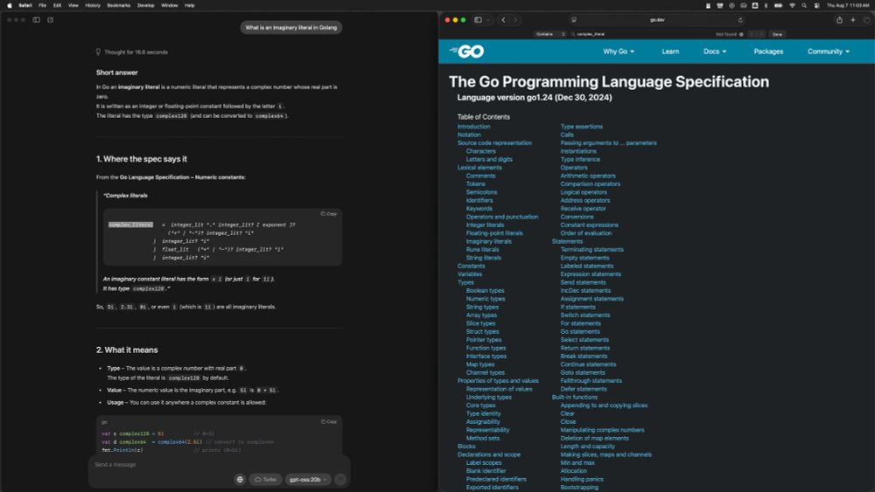Open 'Go statements' contents link

(x=580, y=331)
